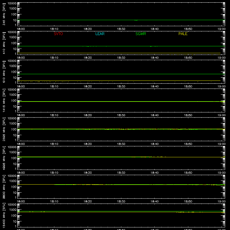Click the 10000 tick in the 8800 MHz plot
The height and width of the screenshot is (230, 230).
12,176
